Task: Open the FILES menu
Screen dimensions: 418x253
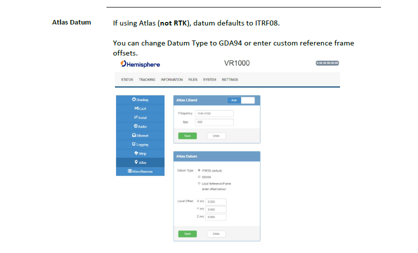Action: click(193, 79)
